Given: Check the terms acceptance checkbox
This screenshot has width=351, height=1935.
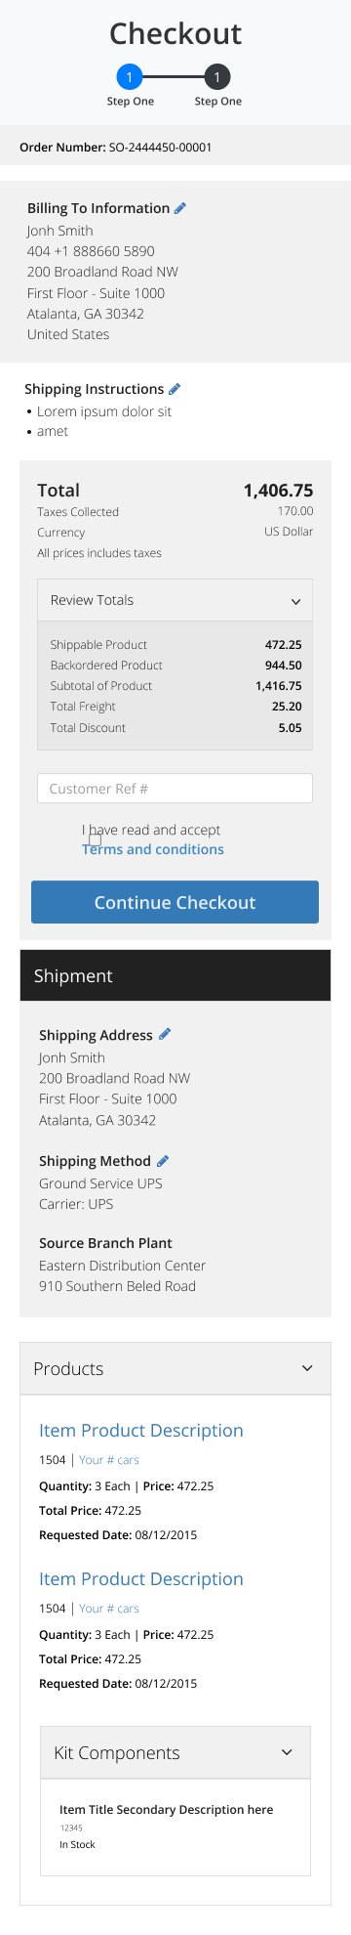Looking at the screenshot, I should [95, 839].
